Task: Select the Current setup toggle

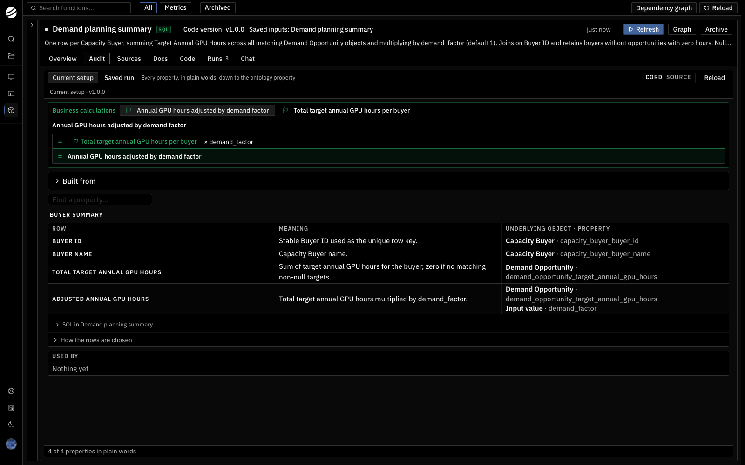Action: point(73,78)
